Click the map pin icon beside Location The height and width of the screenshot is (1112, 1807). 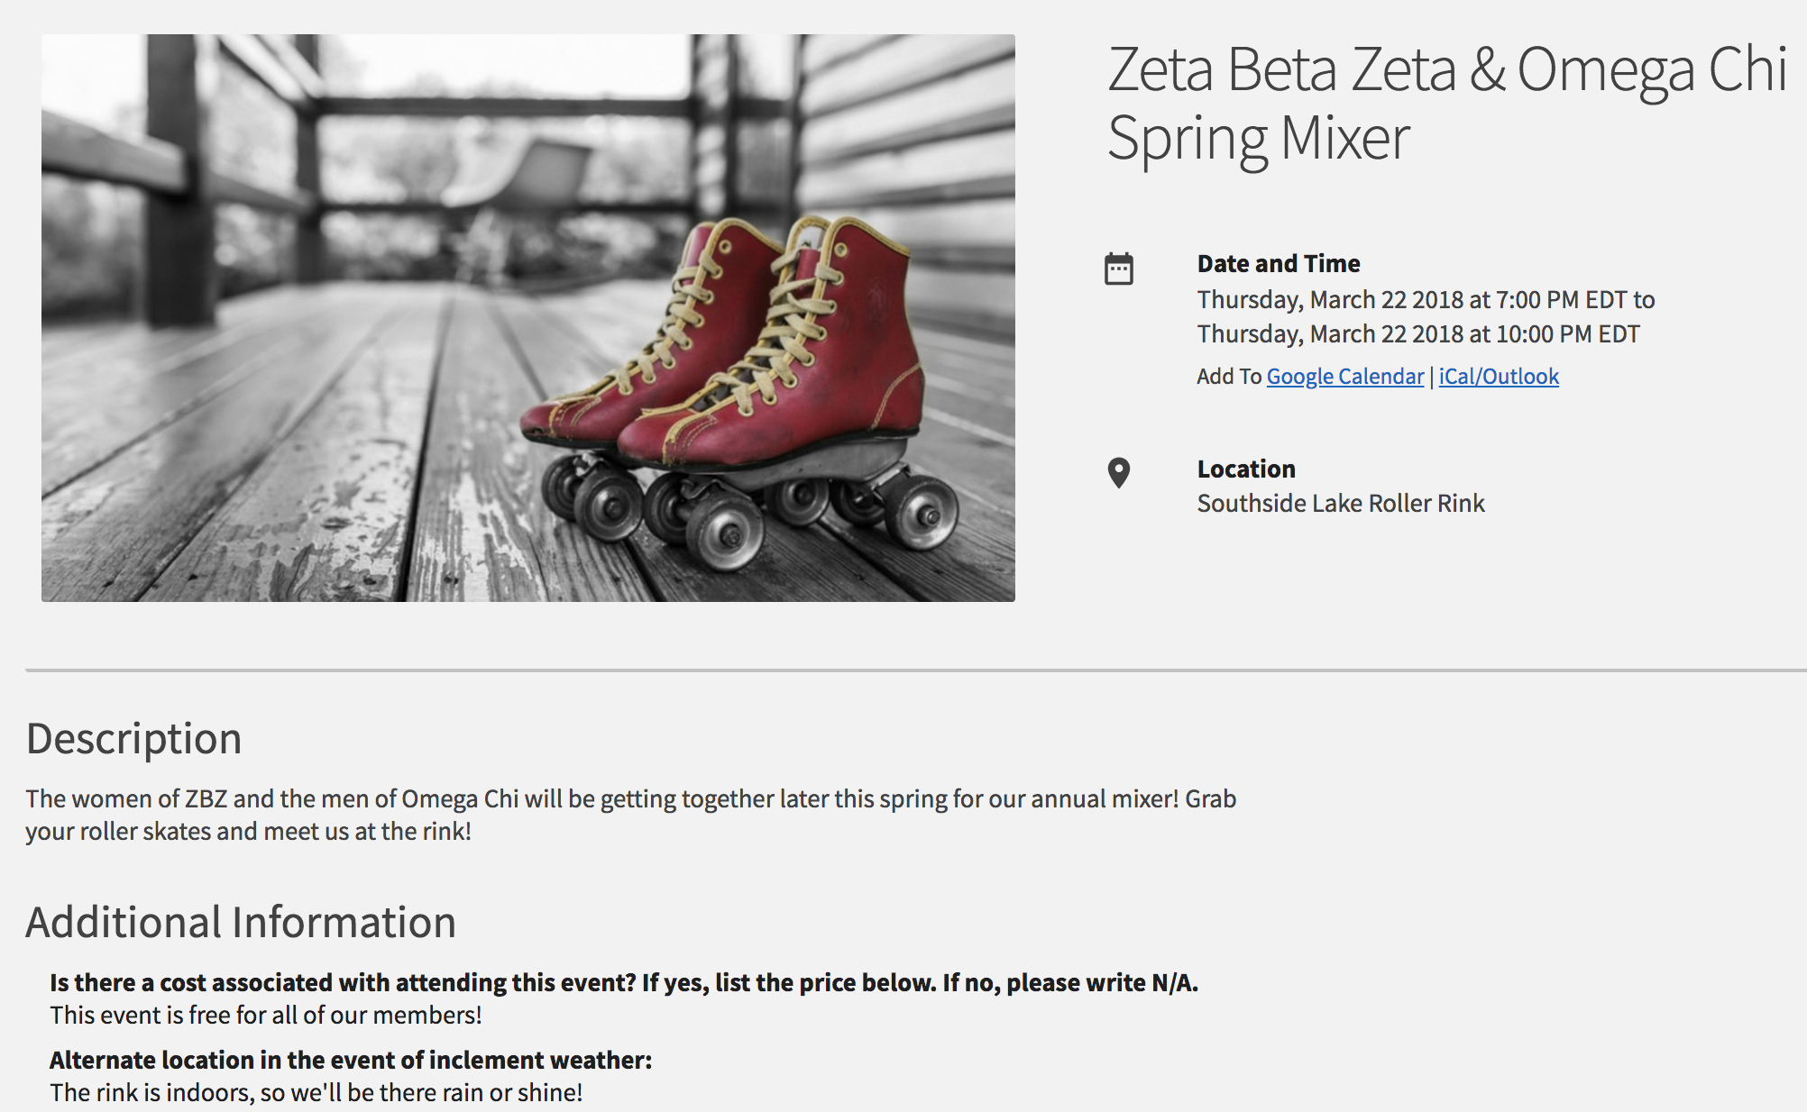[1119, 472]
